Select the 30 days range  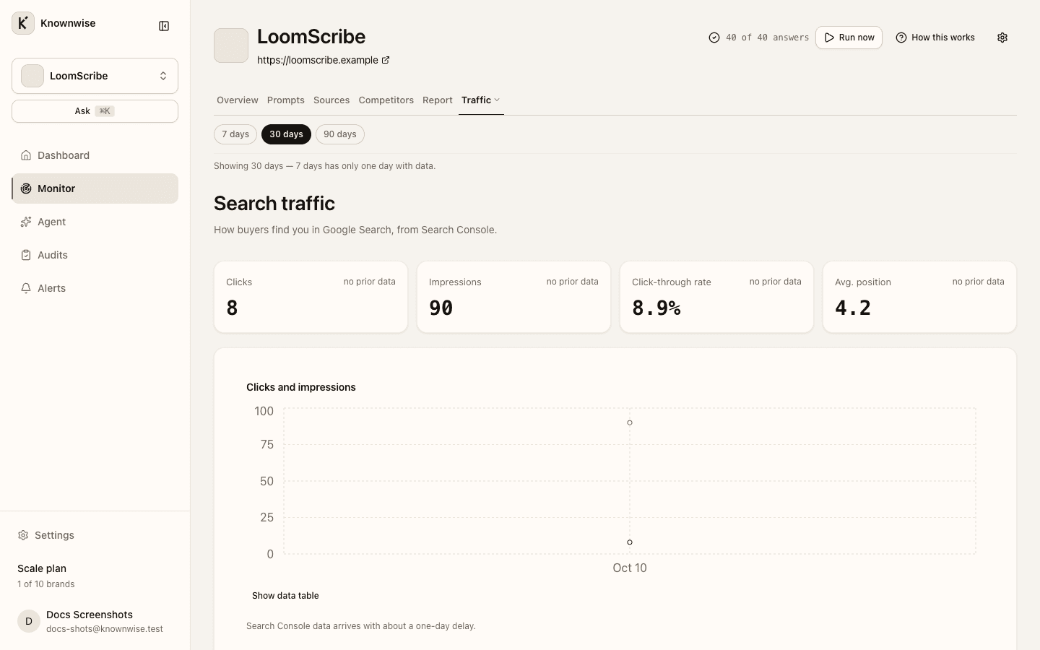286,134
